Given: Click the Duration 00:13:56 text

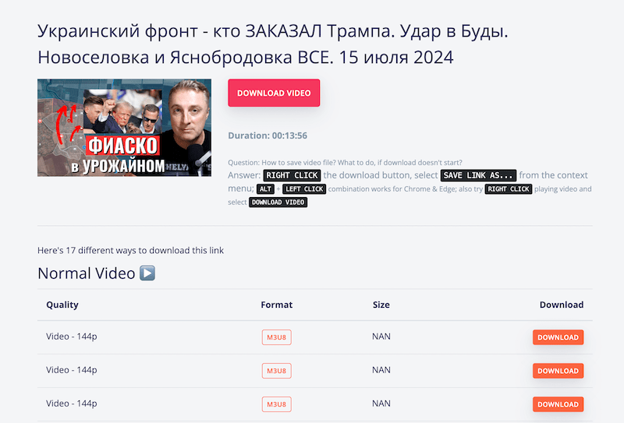Looking at the screenshot, I should [268, 136].
